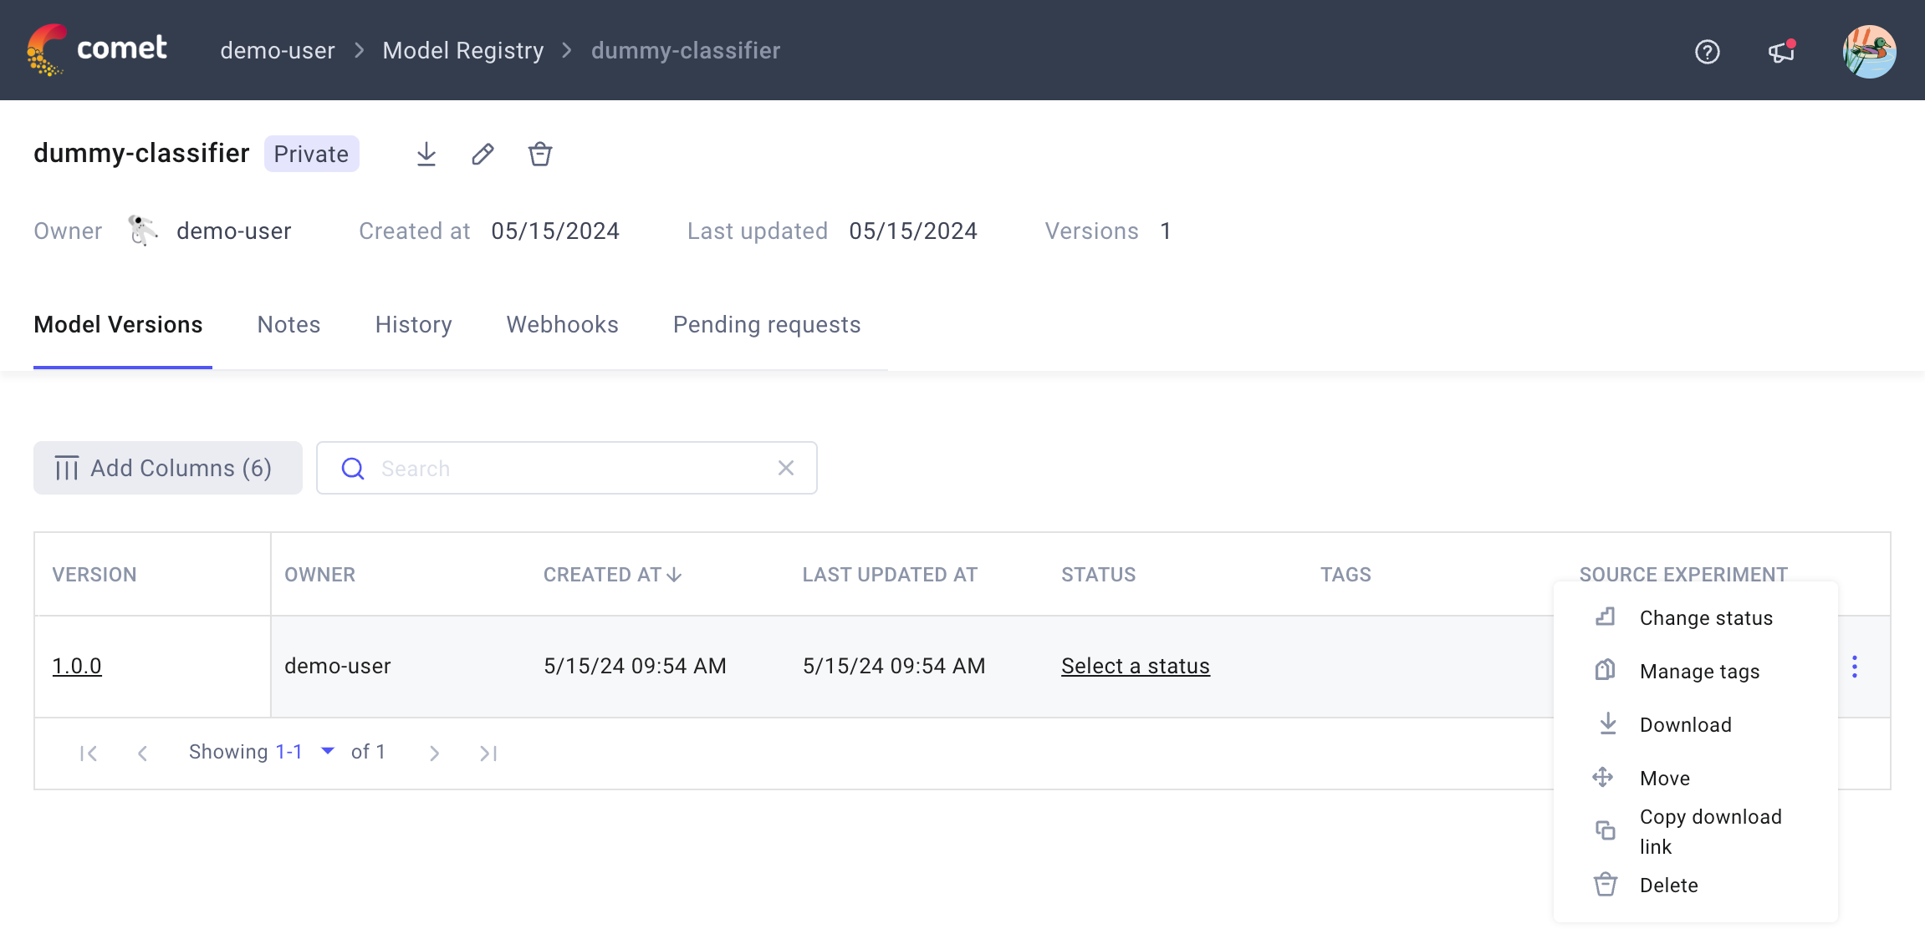Open version 1.0.0 details
1925x949 pixels.
click(77, 666)
